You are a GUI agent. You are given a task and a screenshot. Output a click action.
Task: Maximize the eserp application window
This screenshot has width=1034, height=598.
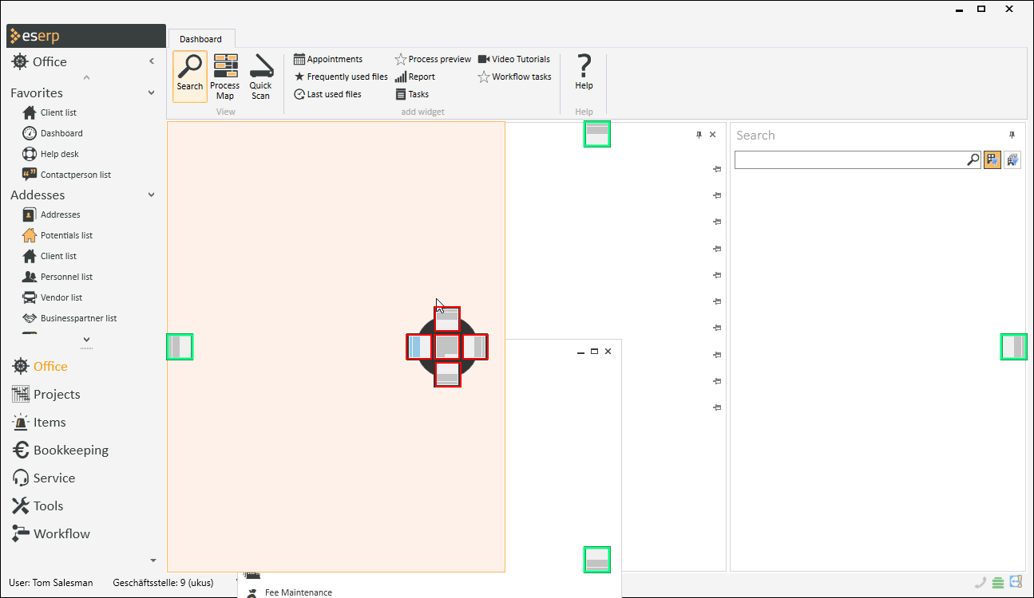tap(981, 9)
